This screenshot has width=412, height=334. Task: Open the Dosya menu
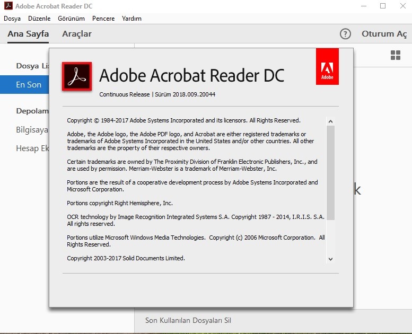[x=12, y=19]
